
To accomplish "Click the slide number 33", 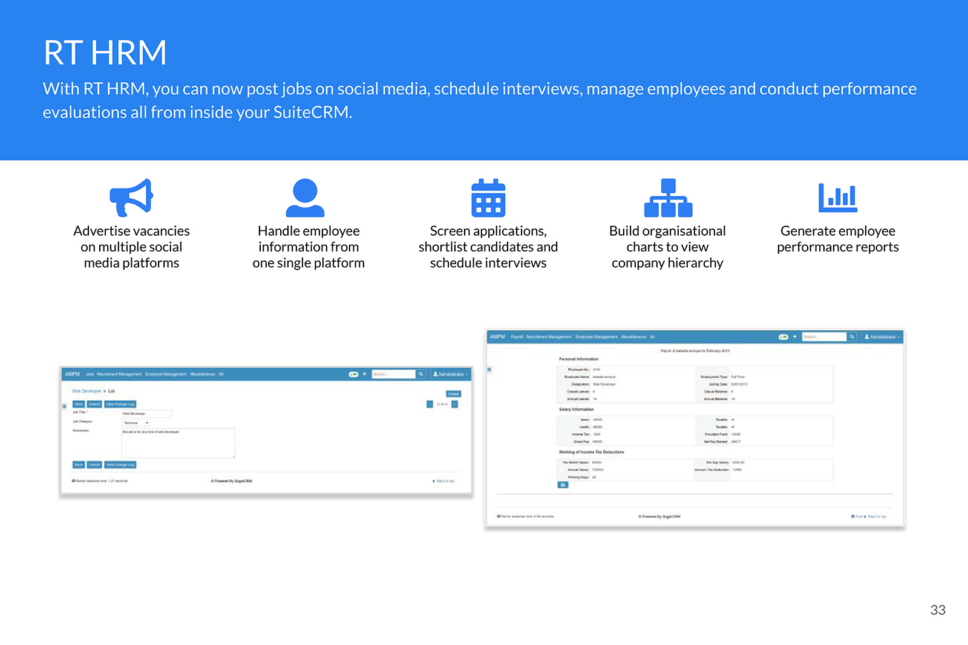I will point(938,610).
